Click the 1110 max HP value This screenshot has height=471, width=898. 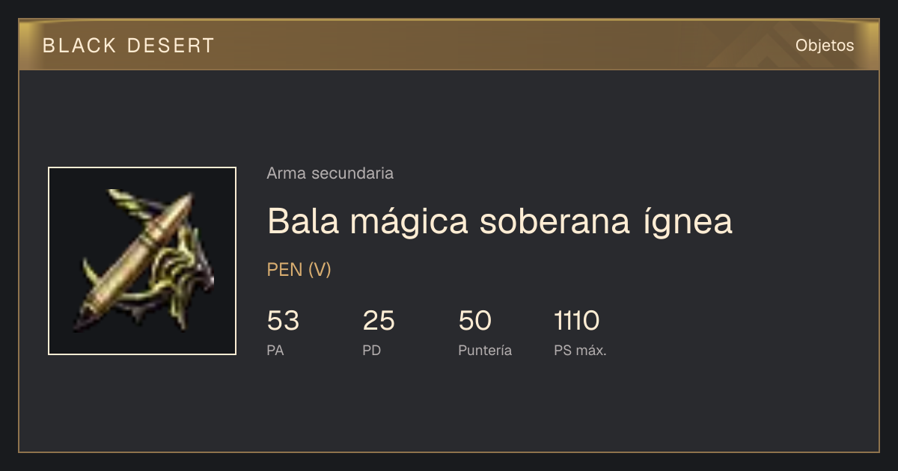click(577, 321)
